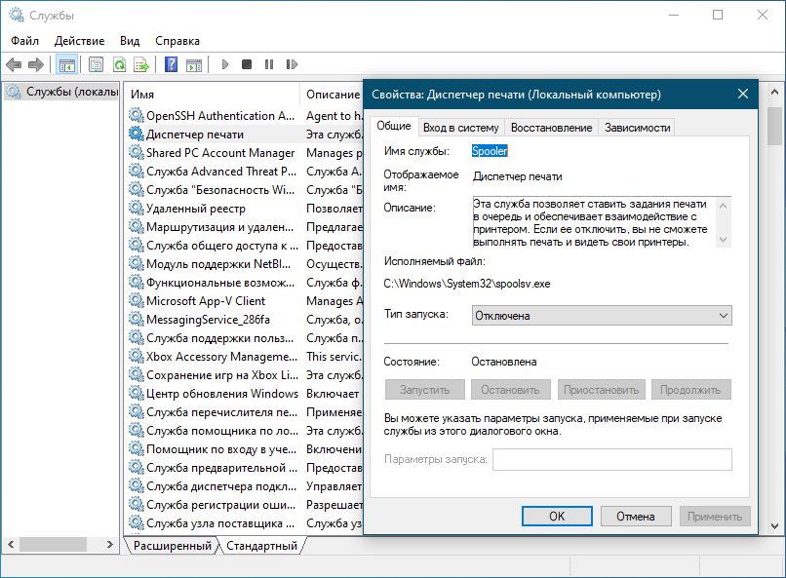This screenshot has height=578, width=786.
Task: Switch to the 'Зависимости' tab
Action: click(x=637, y=128)
